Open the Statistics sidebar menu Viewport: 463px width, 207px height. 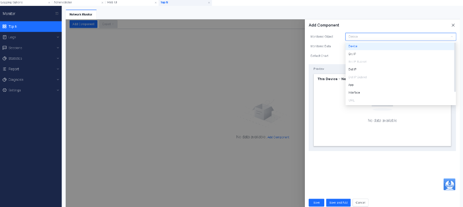pos(31,58)
